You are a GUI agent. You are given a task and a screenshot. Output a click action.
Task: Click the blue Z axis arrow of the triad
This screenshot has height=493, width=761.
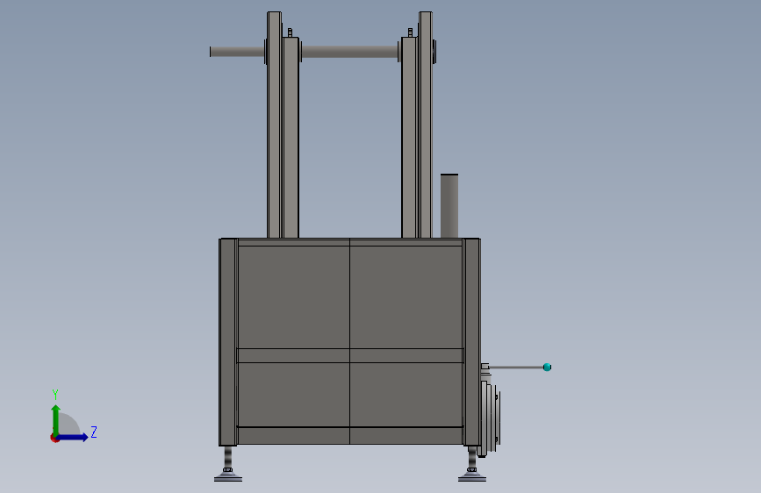point(73,437)
